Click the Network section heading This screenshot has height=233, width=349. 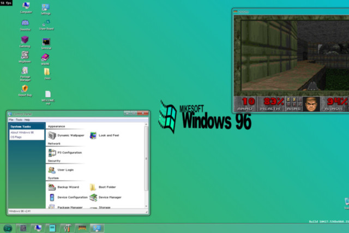(54, 144)
